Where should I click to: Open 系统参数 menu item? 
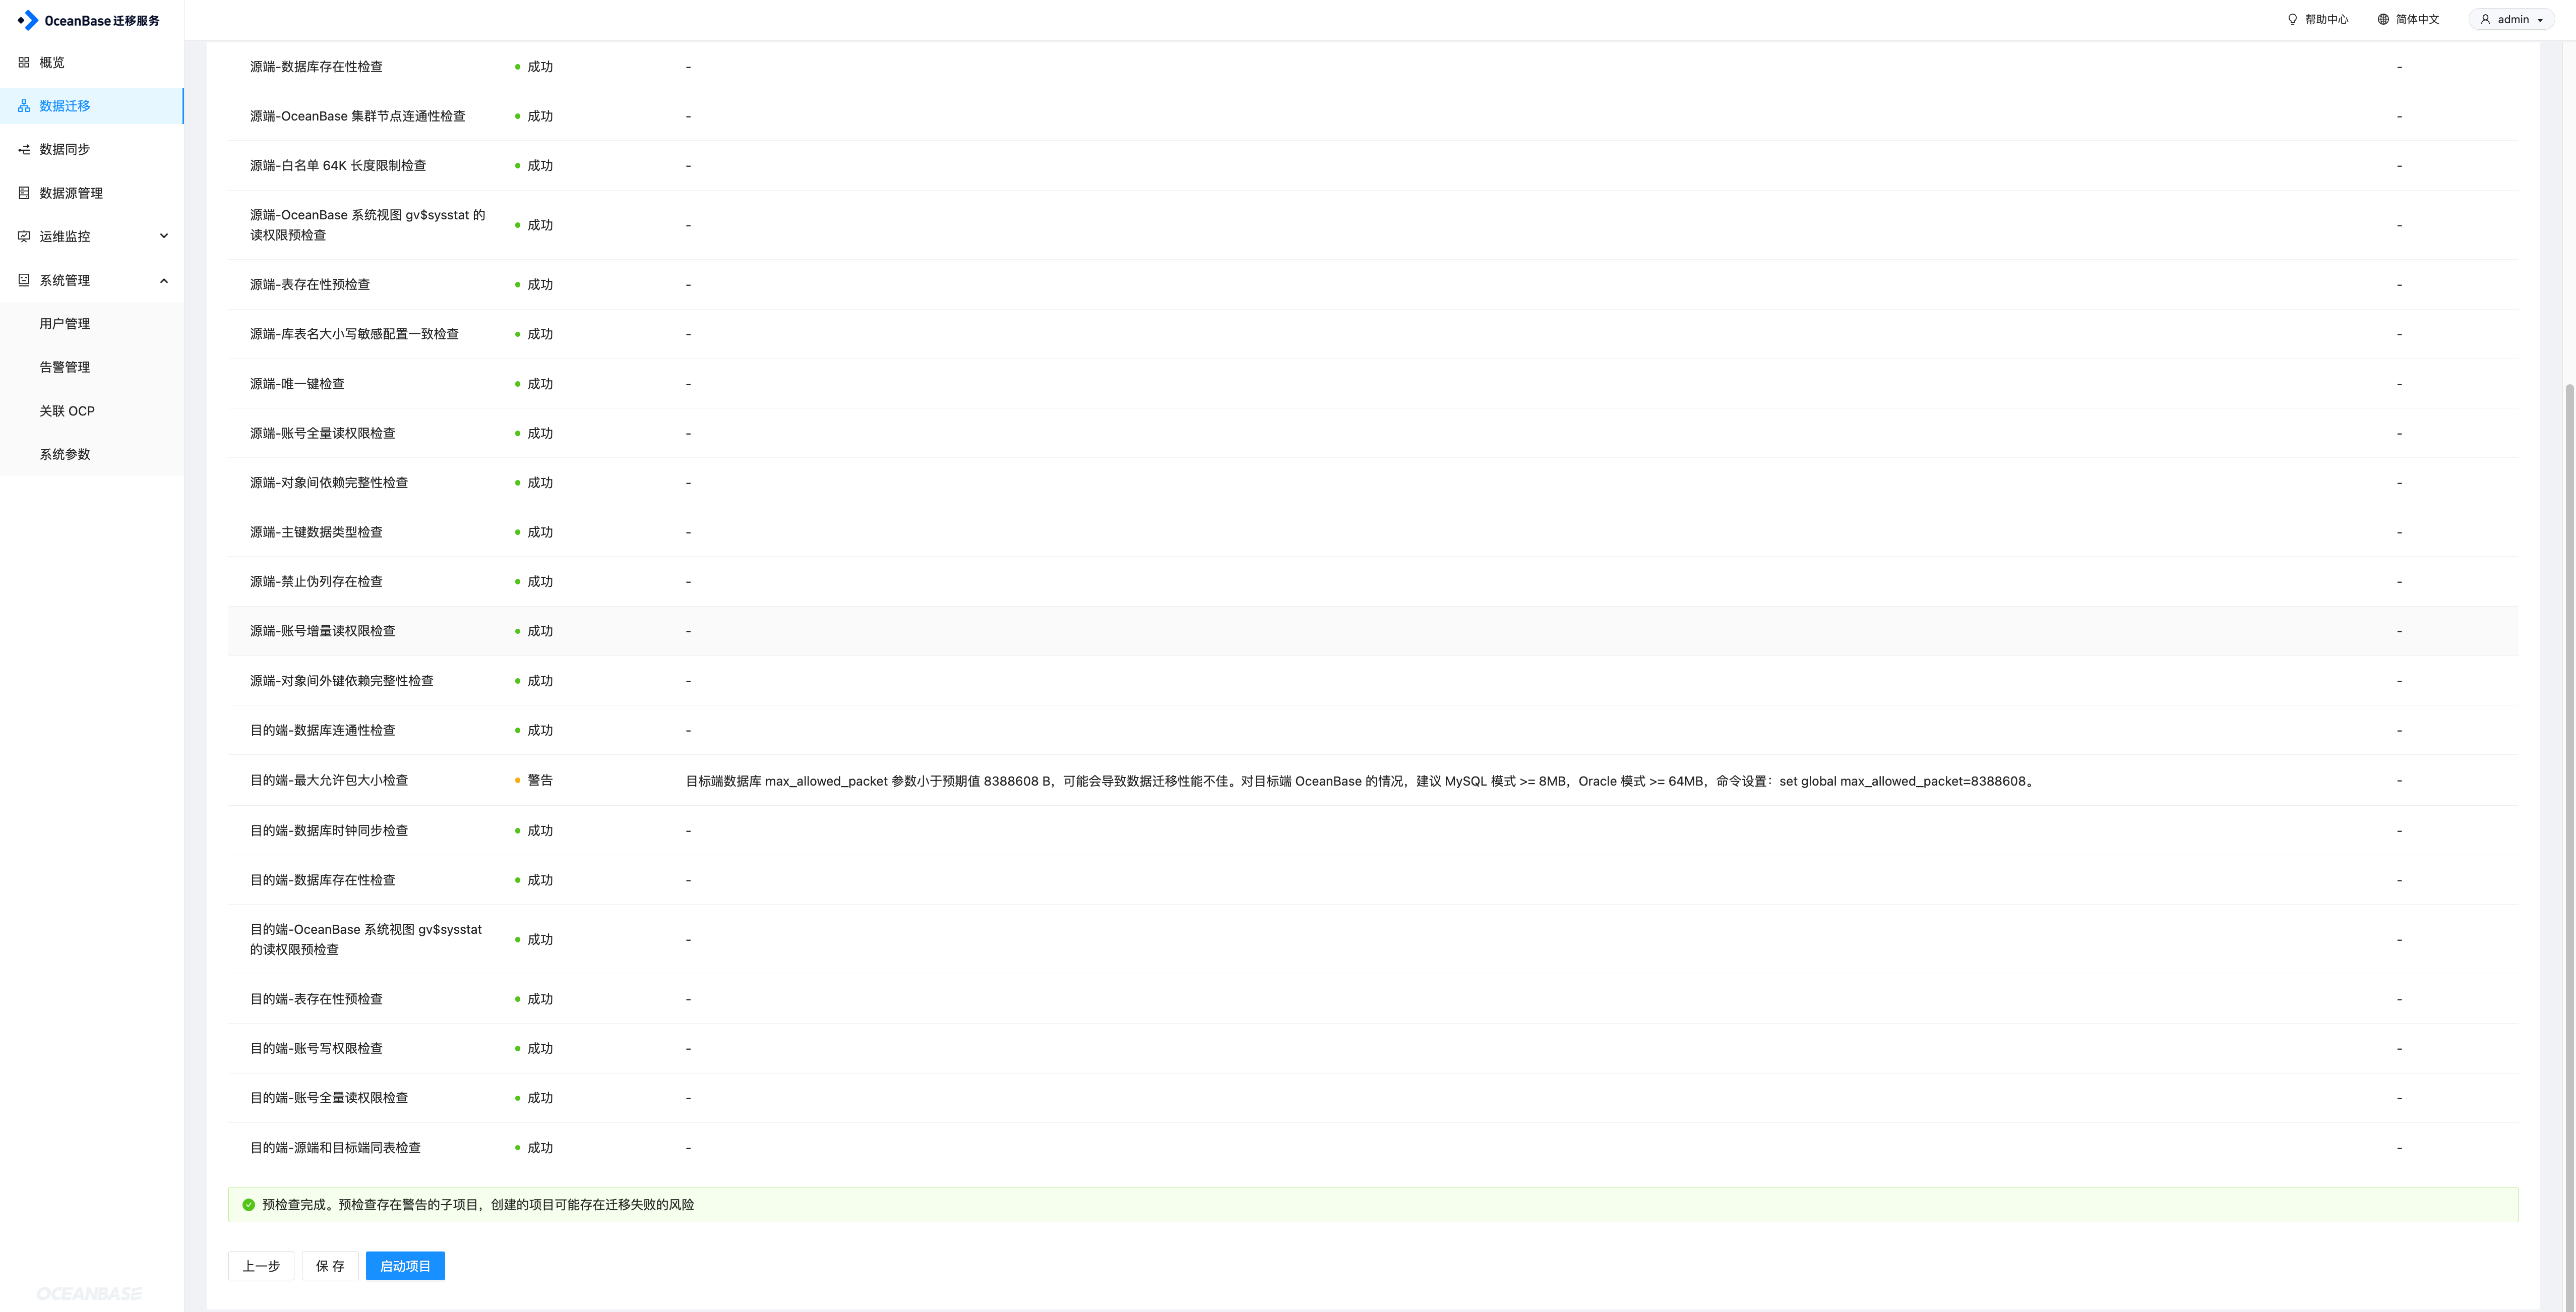point(65,454)
